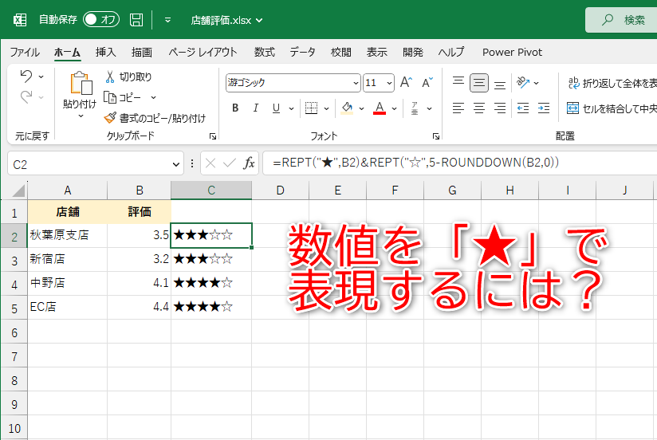Image resolution: width=657 pixels, height=440 pixels.
Task: Click the Select All corner triangle
Action: (x=18, y=191)
